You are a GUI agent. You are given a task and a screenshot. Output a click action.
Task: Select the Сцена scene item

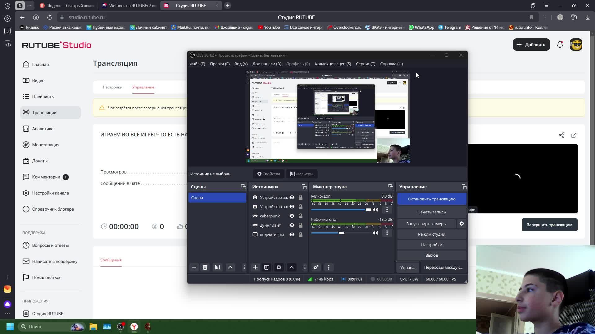pos(217,198)
